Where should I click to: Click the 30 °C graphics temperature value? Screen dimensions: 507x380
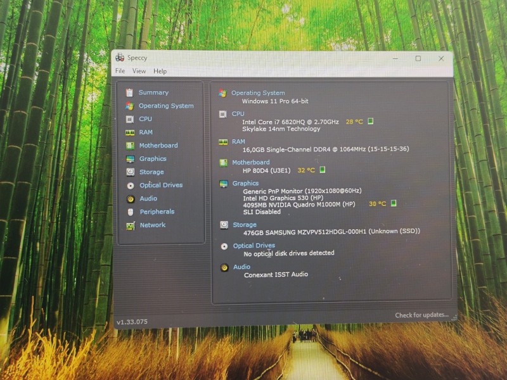point(378,203)
